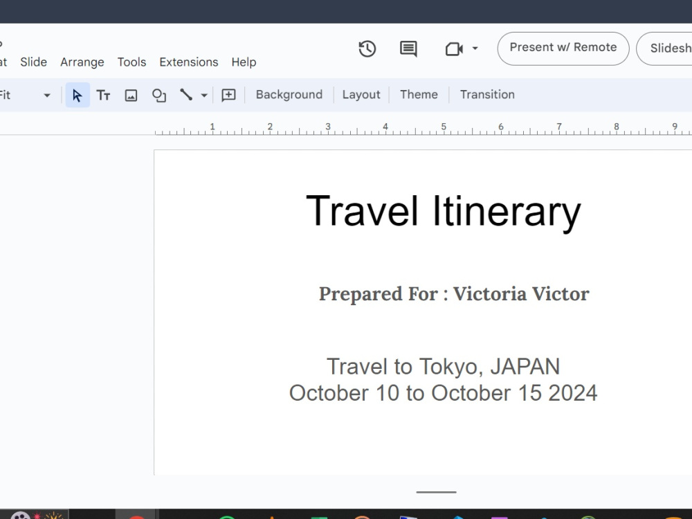Open the Tools menu
The width and height of the screenshot is (692, 519).
(131, 62)
